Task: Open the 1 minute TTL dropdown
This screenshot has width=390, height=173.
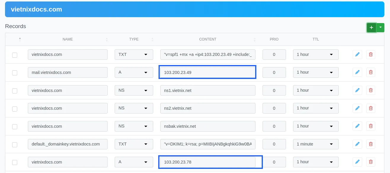Action: (316, 144)
